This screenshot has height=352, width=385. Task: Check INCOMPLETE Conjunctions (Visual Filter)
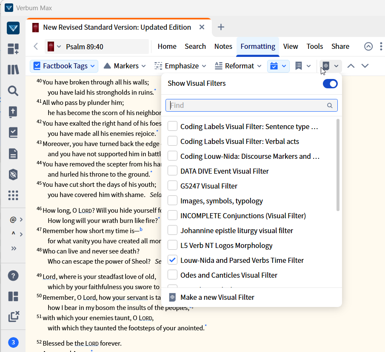pyautogui.click(x=172, y=215)
